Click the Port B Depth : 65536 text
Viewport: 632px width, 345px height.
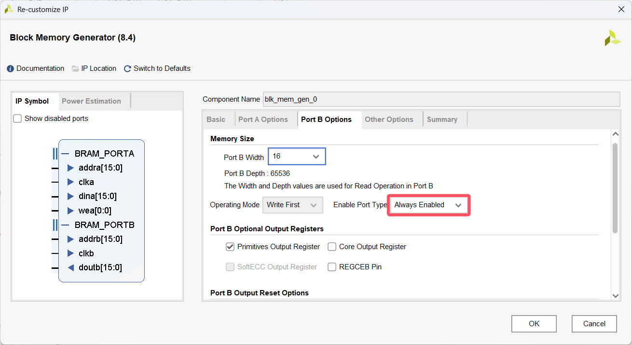point(257,173)
